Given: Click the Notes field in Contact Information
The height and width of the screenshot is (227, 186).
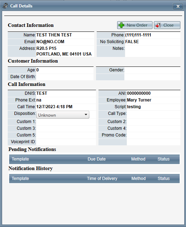Looking at the screenshot, I should (152, 51).
